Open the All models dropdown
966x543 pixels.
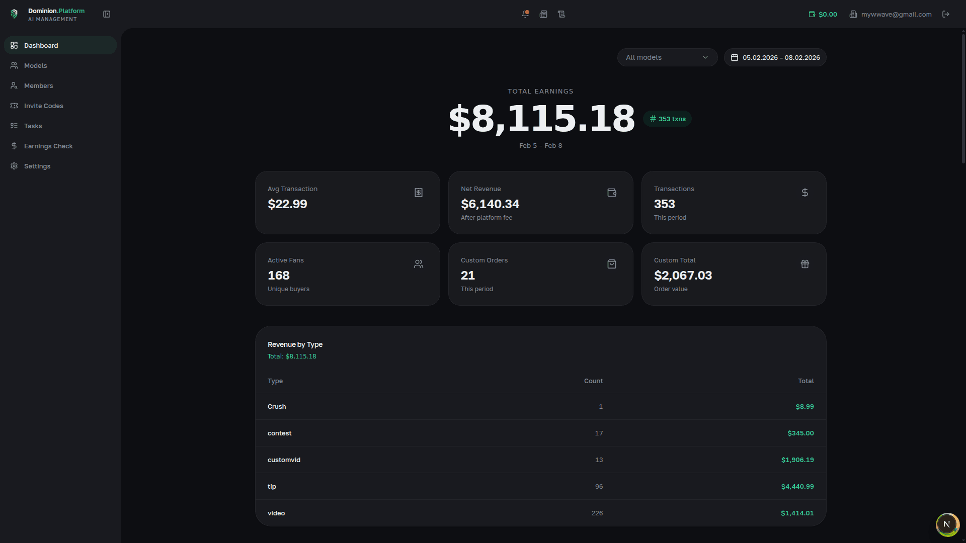[667, 57]
